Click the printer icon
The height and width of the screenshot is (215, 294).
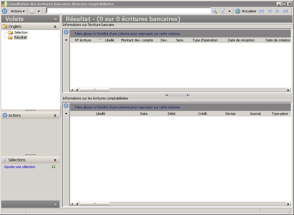(x=32, y=11)
